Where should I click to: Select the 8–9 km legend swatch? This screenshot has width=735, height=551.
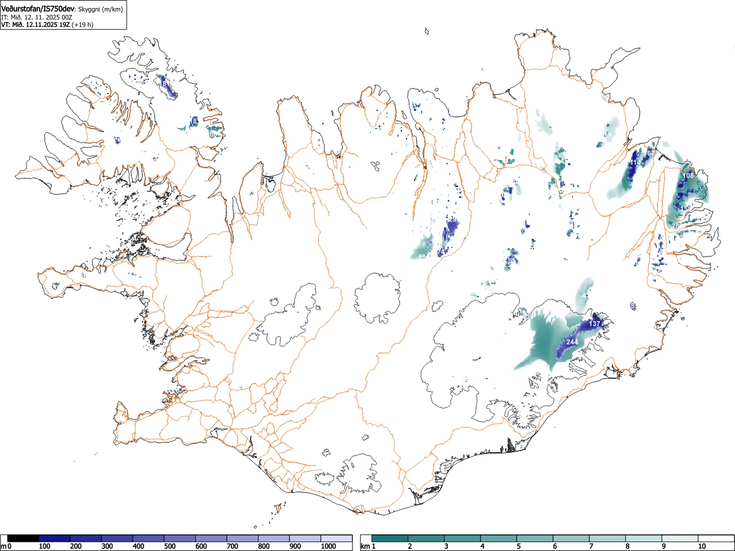[643, 538]
